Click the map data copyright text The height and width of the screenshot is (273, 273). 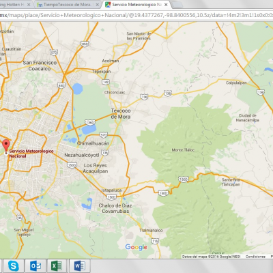(x=211, y=257)
